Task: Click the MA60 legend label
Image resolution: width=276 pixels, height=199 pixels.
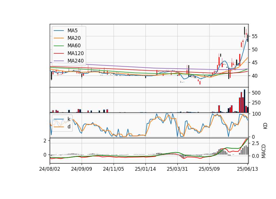Action: 74,46
